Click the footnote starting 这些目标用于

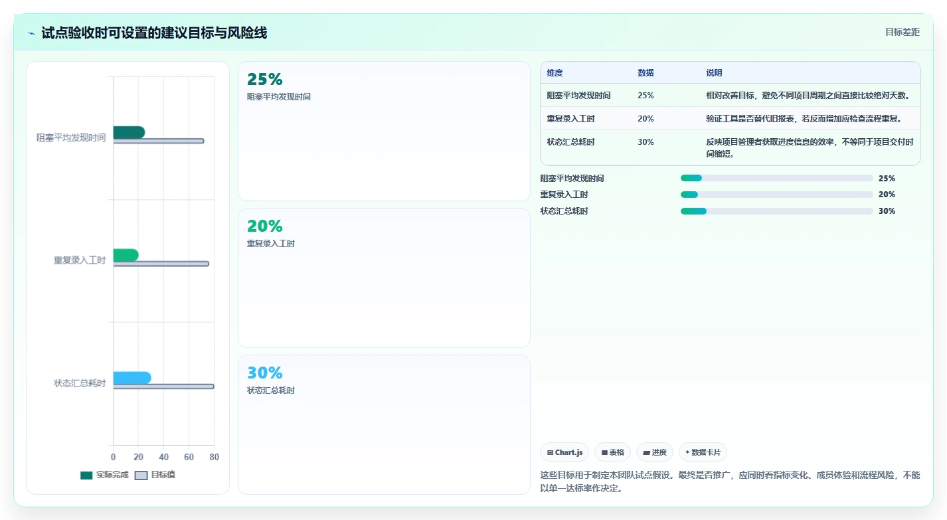(731, 482)
